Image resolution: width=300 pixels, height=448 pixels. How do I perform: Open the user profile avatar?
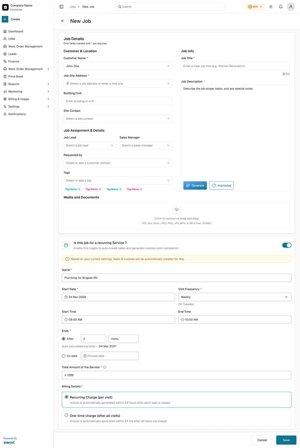point(290,7)
